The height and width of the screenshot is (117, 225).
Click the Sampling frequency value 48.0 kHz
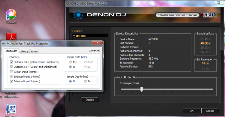153,59
